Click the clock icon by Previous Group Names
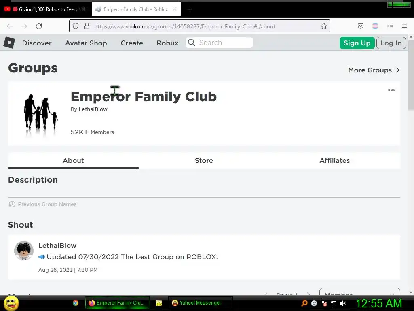Image resolution: width=414 pixels, height=311 pixels. click(12, 204)
